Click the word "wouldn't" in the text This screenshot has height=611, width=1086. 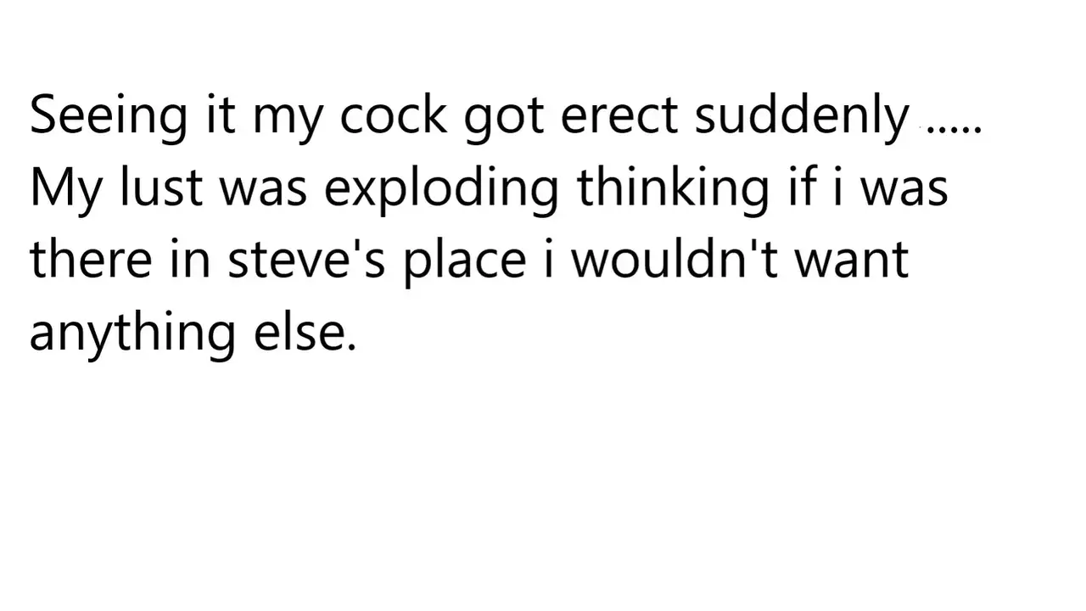click(675, 259)
